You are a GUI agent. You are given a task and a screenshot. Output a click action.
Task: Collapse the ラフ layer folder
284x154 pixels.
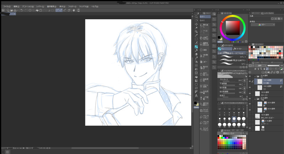coord(255,77)
